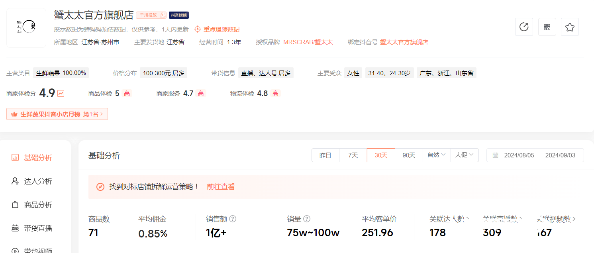Image resolution: width=594 pixels, height=253 pixels.
Task: Open bound account 蟹太太官方旗舰店 link
Action: [404, 42]
